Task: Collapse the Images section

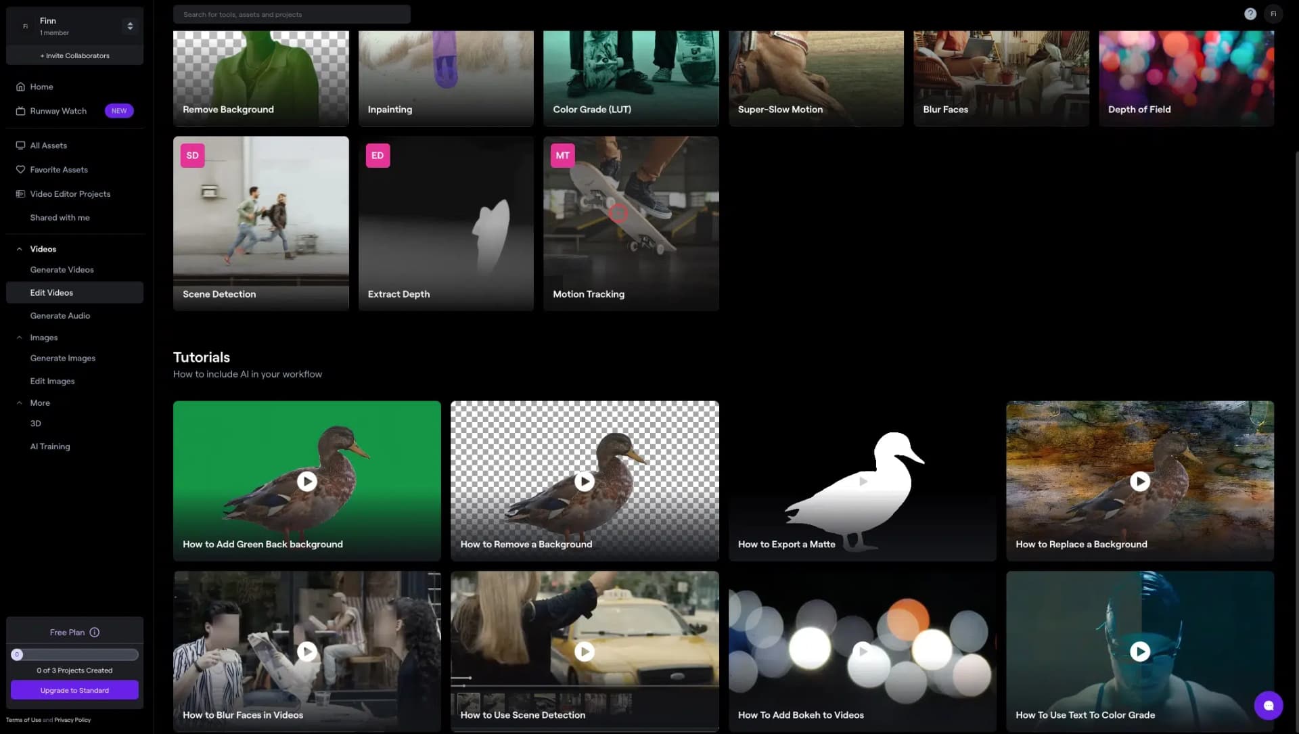Action: [20, 338]
